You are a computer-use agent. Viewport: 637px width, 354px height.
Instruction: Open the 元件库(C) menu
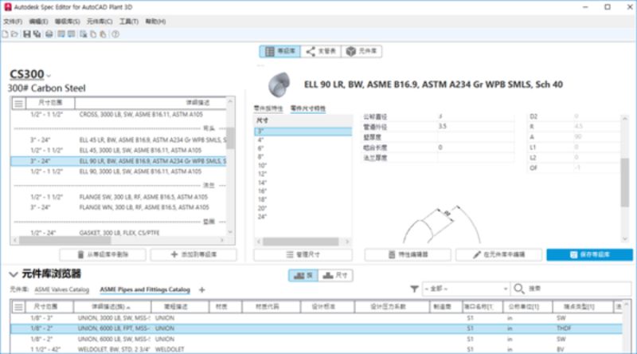100,22
